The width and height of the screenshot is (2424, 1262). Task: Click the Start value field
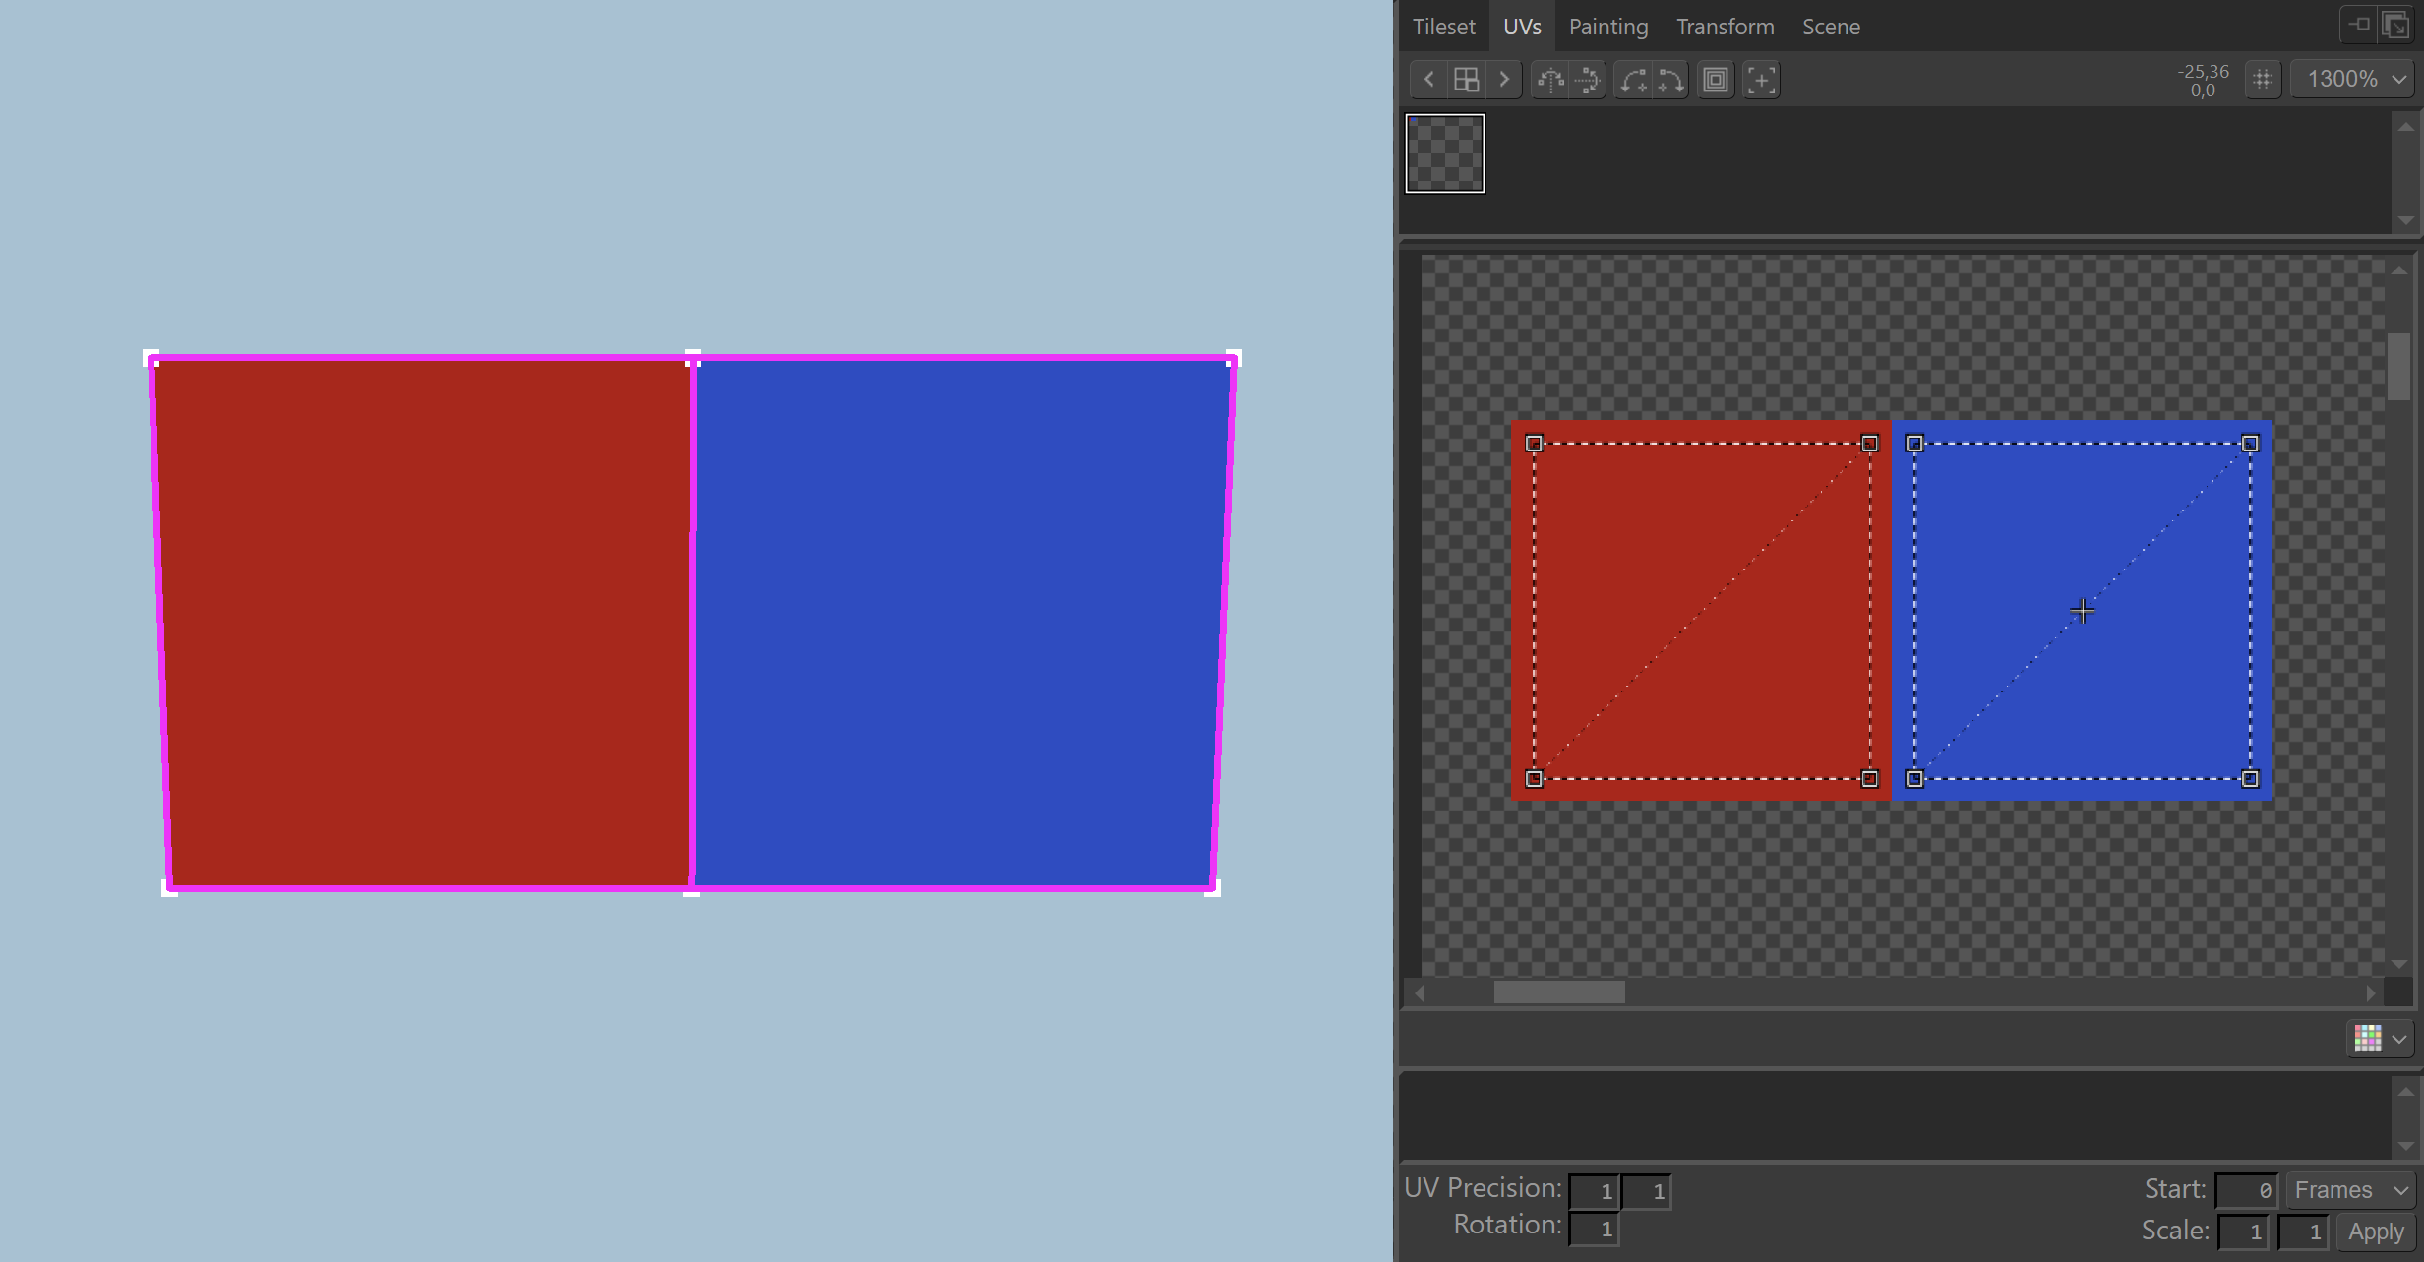(2247, 1191)
